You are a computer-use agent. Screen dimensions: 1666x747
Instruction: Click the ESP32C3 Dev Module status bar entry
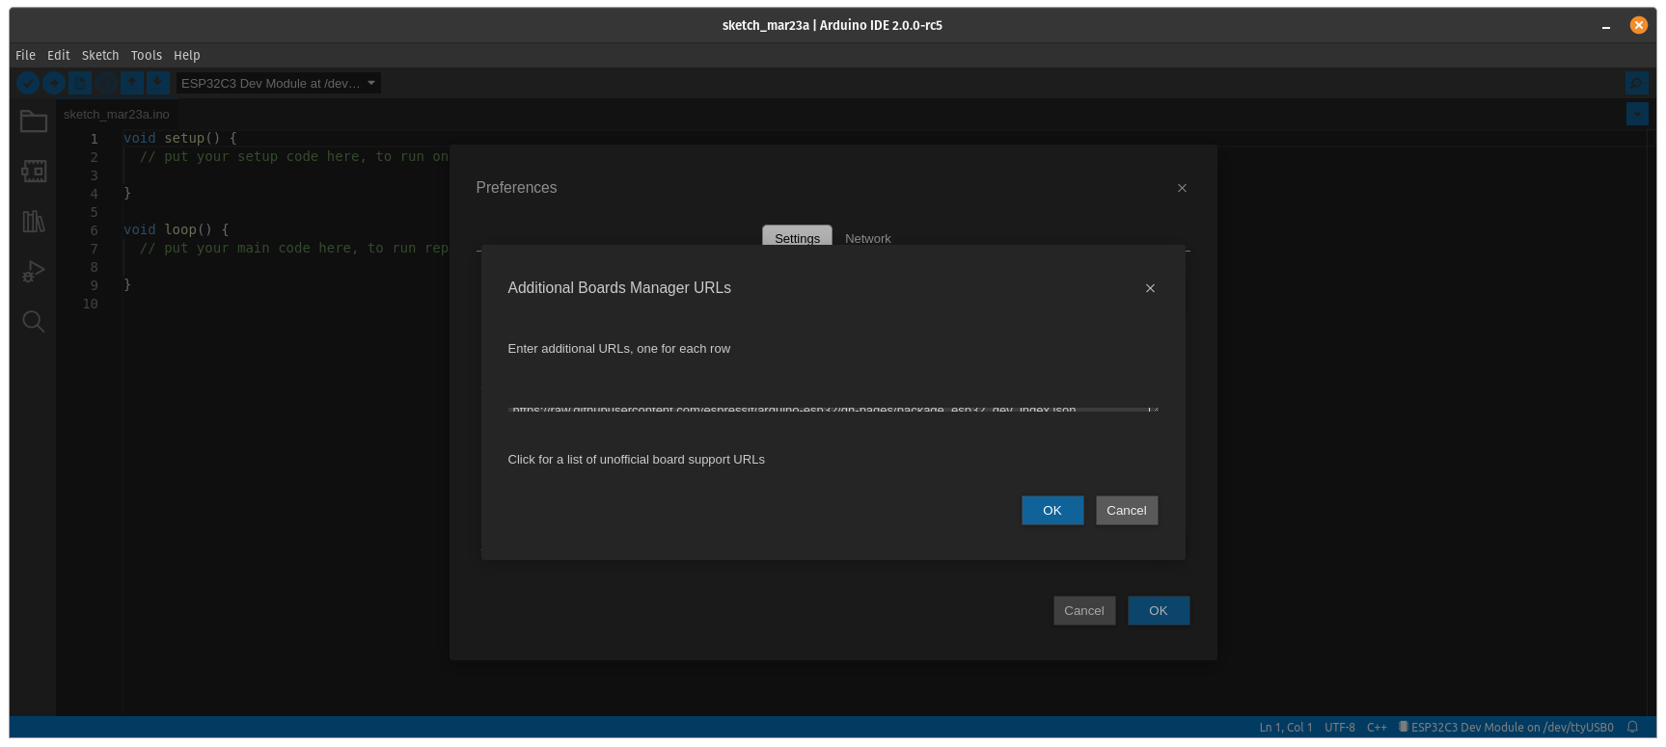point(1506,728)
